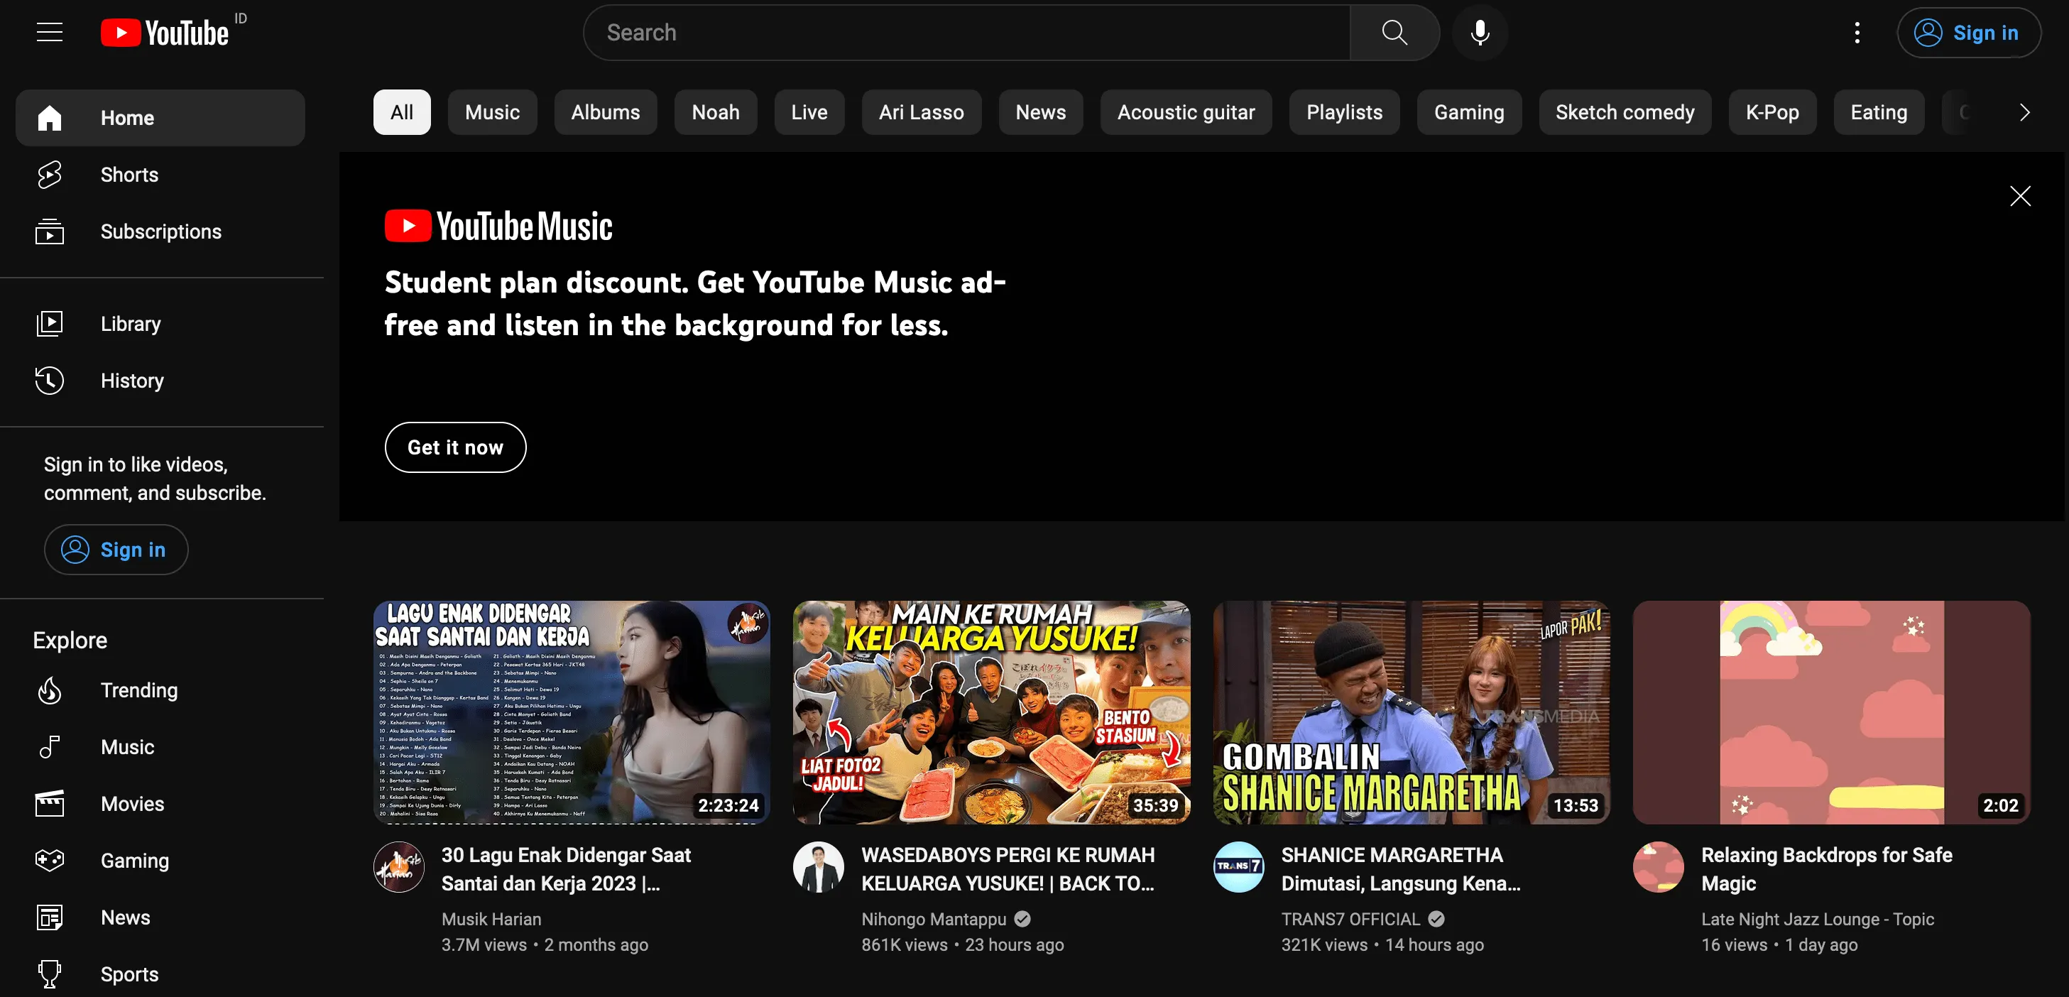Play the WASEDABOYS video thumbnail
The image size is (2069, 997).
pos(990,712)
